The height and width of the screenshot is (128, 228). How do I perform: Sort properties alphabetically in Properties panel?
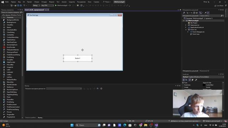coord(186,80)
